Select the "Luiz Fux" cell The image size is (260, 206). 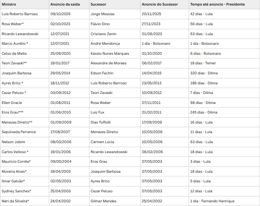[x=97, y=112]
